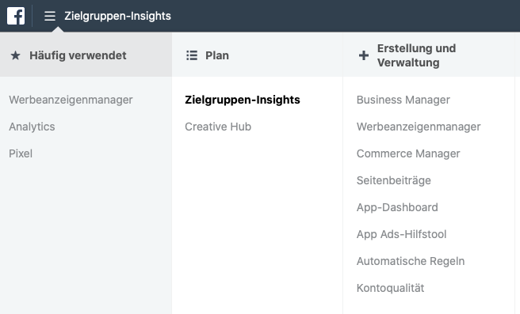Select the Erstellung und Verwaltung header
Screen dimensions: 520x314
[x=429, y=55]
